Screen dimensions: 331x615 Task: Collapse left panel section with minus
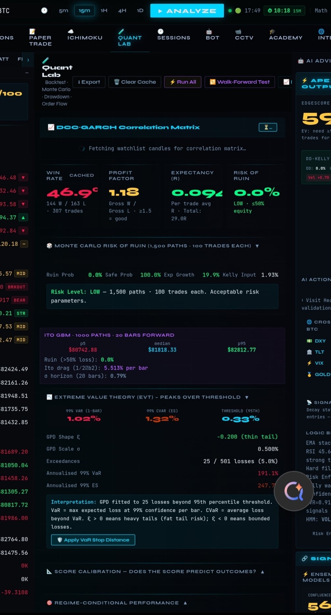tap(27, 73)
